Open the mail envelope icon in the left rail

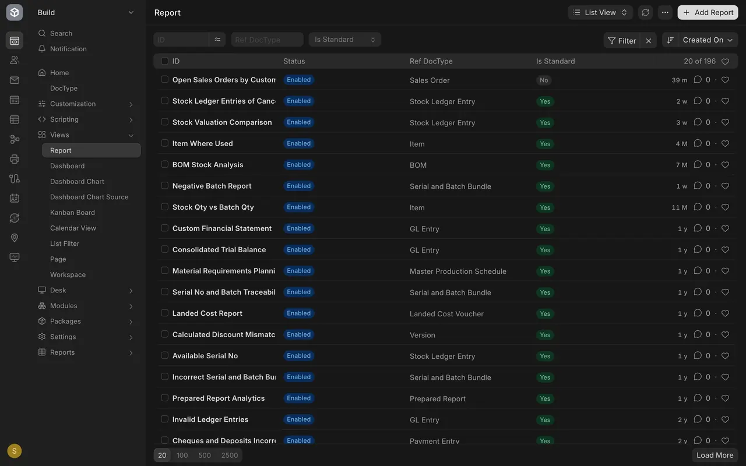point(15,80)
